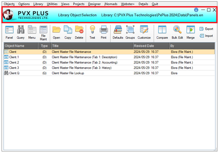The width and height of the screenshot is (219, 153).
Task: Run Test with the lightbulb icon
Action: pos(92,32)
